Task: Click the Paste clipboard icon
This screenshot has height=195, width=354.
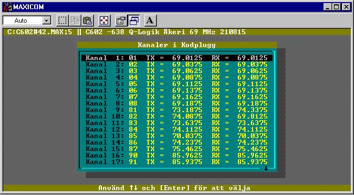Action: click(87, 21)
